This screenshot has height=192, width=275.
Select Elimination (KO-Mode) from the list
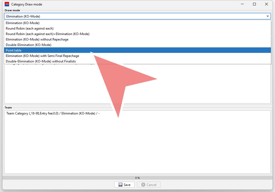23,23
